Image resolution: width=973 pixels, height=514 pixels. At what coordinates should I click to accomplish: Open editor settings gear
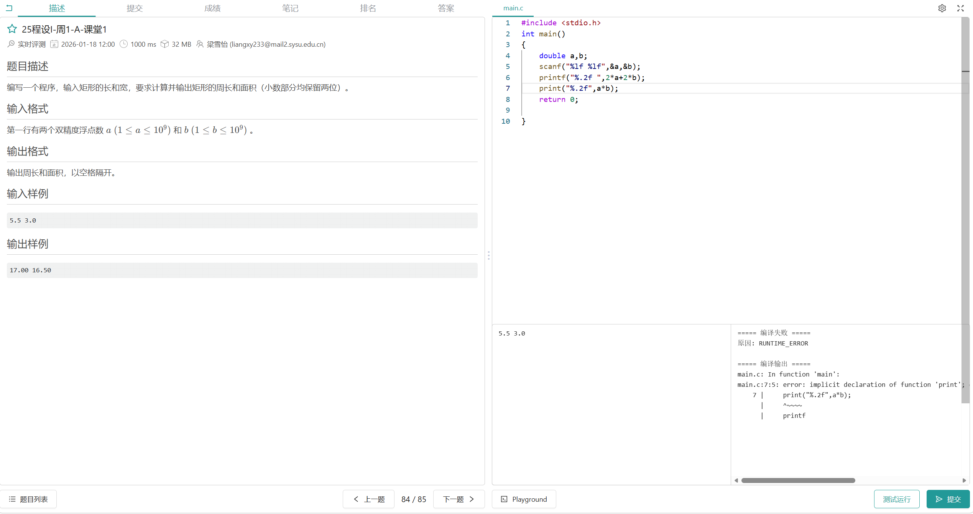942,8
